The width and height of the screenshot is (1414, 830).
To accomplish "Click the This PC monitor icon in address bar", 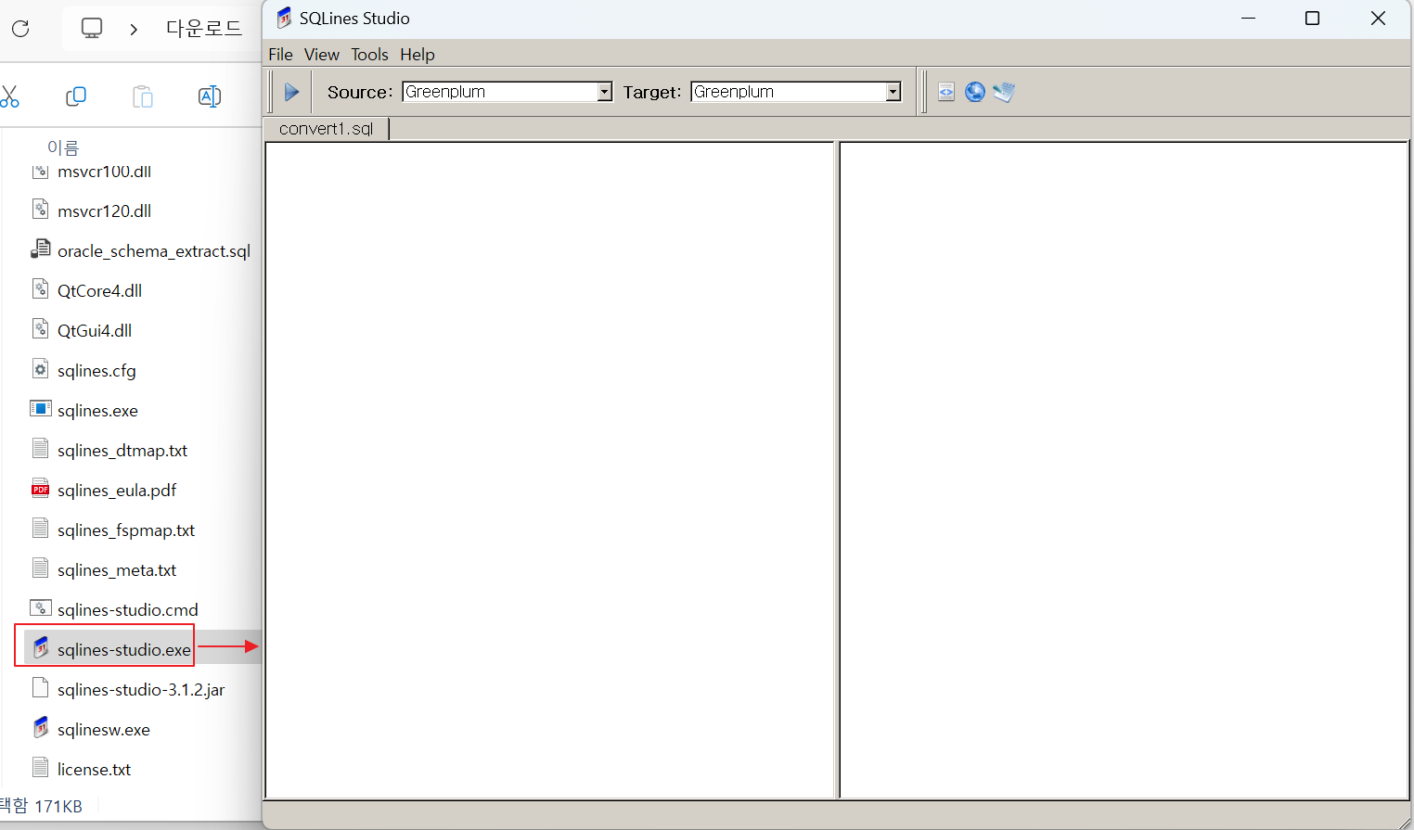I will 92,28.
